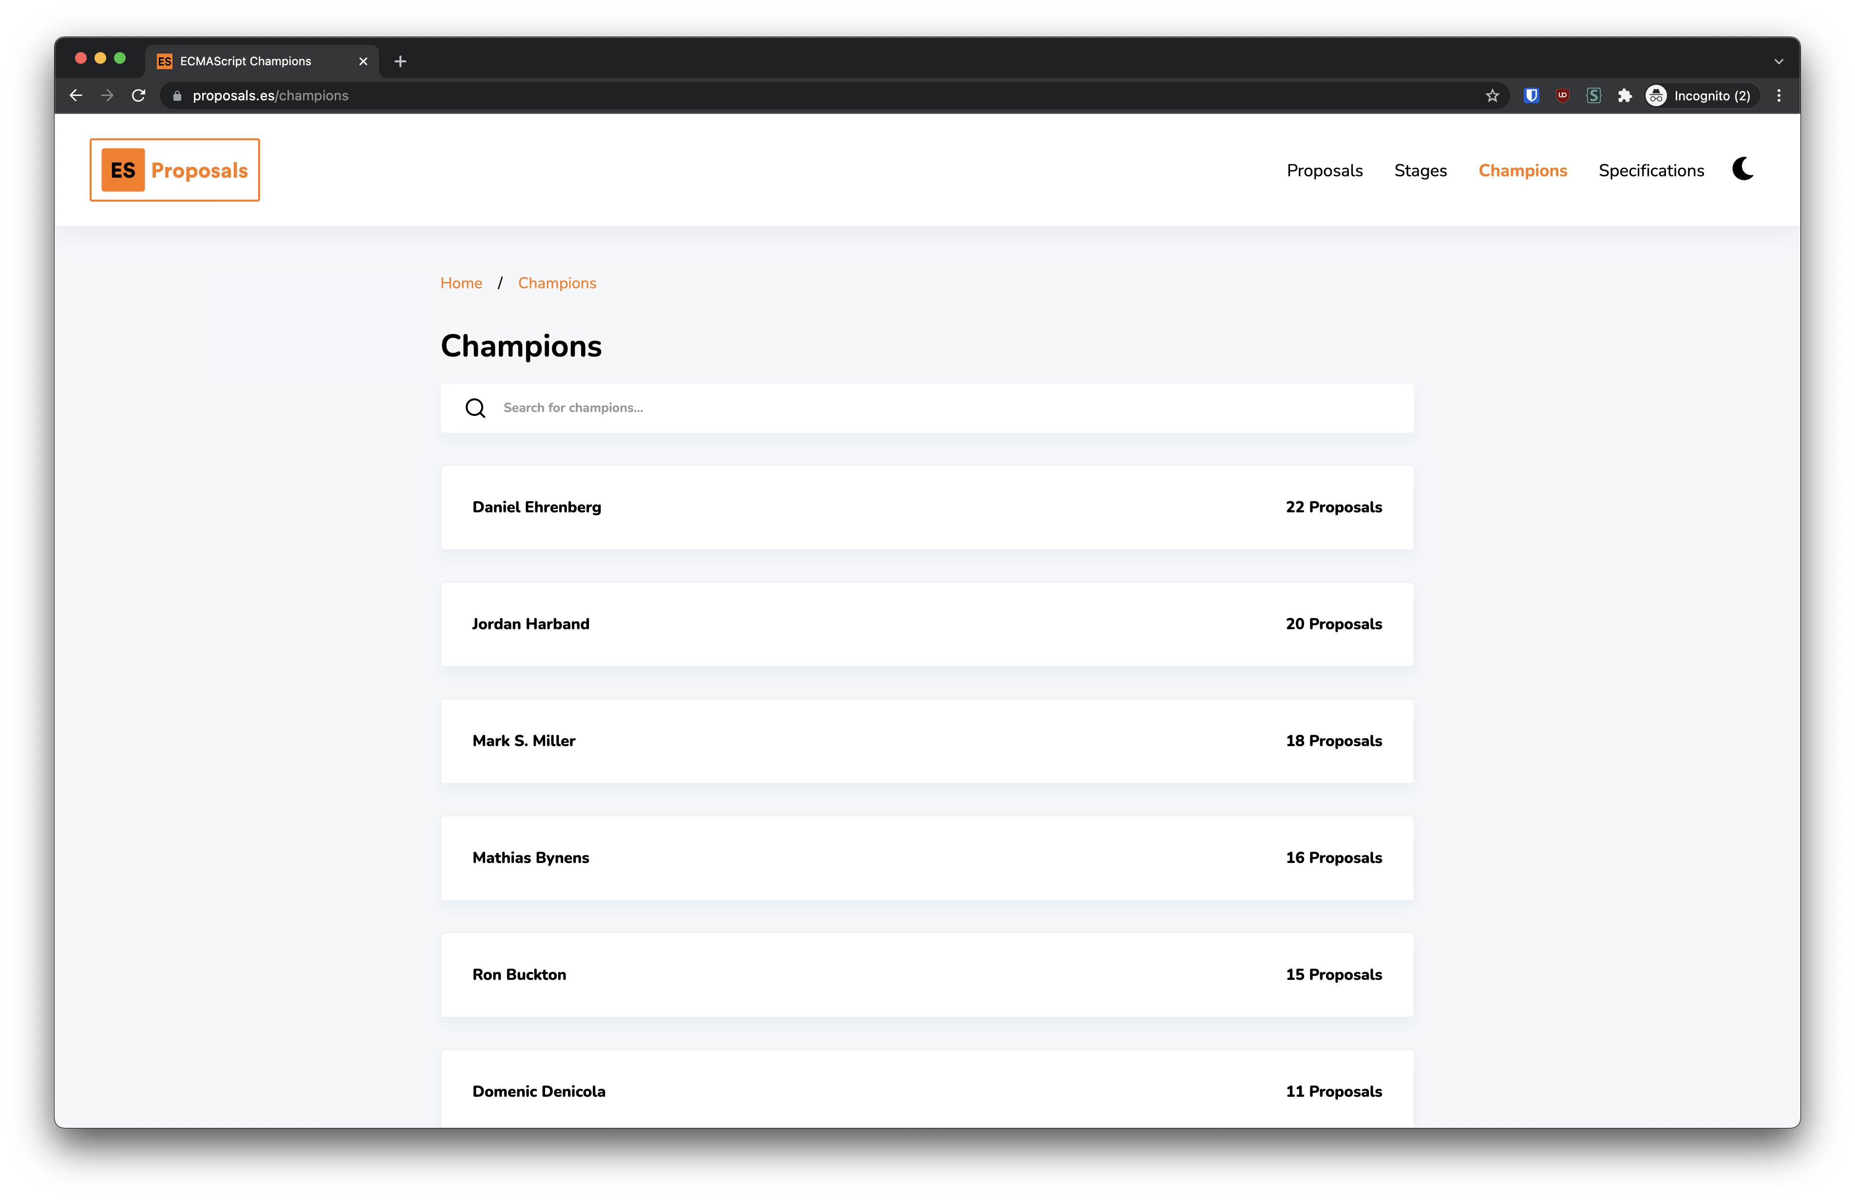Image resolution: width=1855 pixels, height=1200 pixels.
Task: Open the Specifications page
Action: point(1651,170)
